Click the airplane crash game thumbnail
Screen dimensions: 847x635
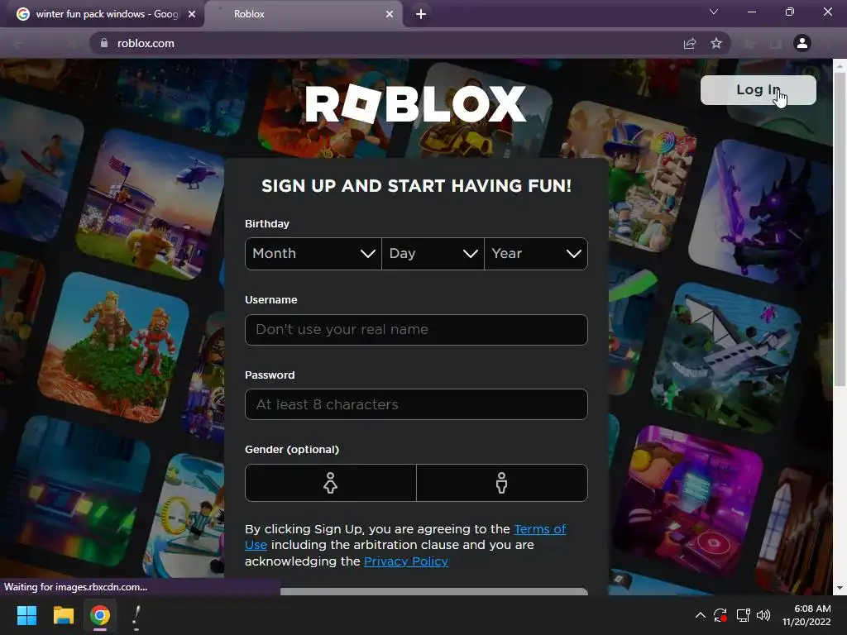point(728,357)
